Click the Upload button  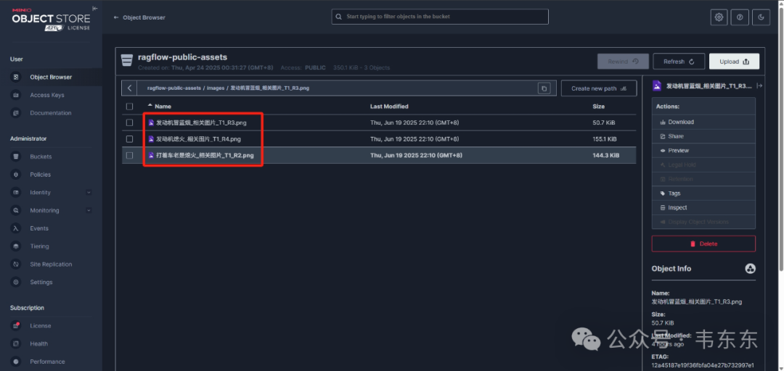734,62
